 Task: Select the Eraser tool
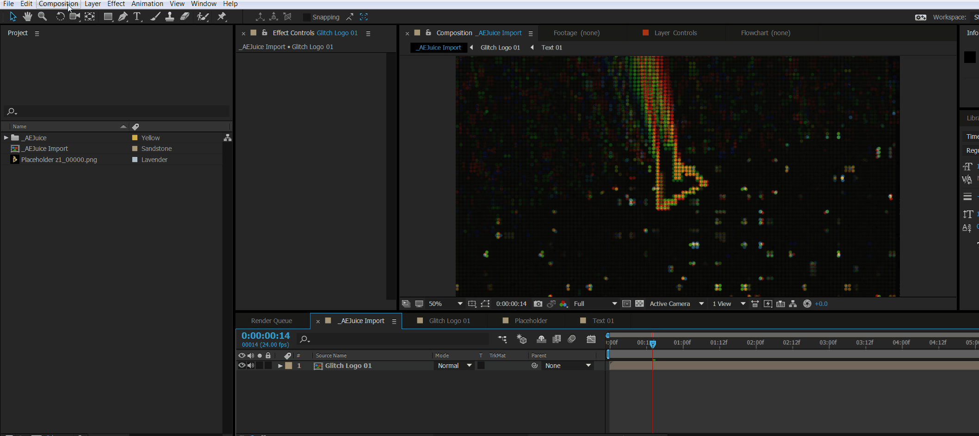click(185, 17)
